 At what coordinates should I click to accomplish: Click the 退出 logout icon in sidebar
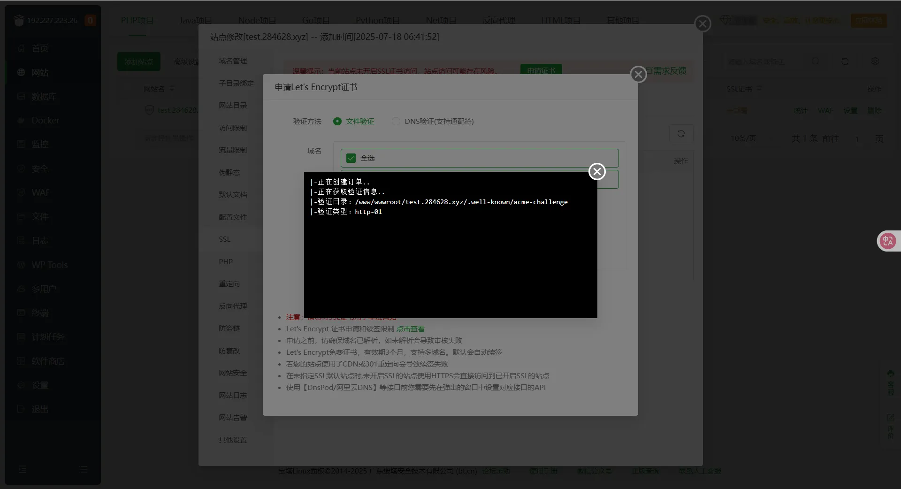(x=21, y=409)
